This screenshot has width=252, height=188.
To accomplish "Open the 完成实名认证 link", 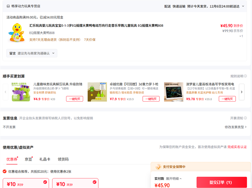I will pos(237,147).
